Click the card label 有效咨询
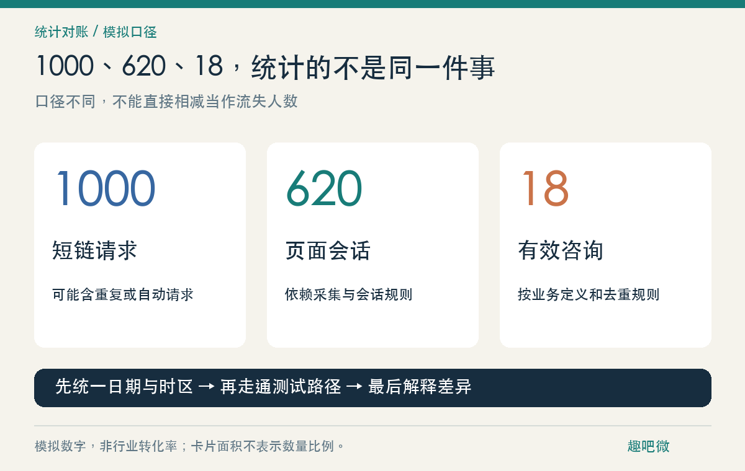745x471 pixels. coord(561,250)
